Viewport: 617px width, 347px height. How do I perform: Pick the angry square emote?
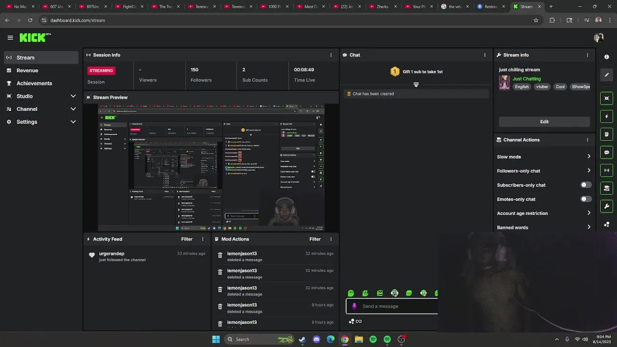coord(380,293)
